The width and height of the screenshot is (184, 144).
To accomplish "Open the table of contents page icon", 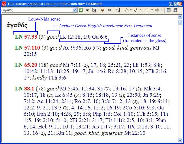I will pos(94,10).
